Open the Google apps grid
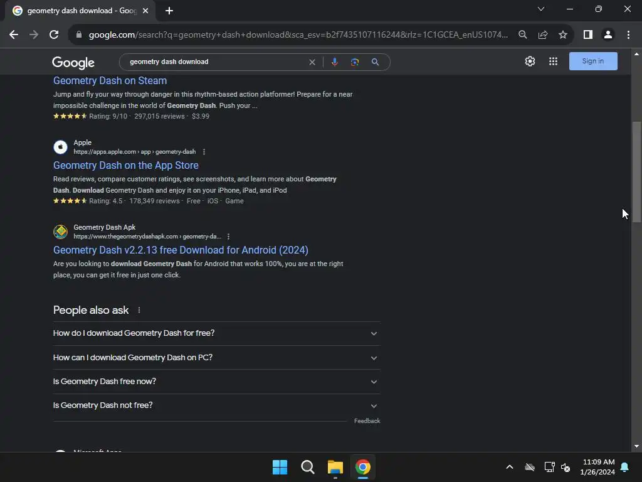The width and height of the screenshot is (642, 482). (553, 62)
